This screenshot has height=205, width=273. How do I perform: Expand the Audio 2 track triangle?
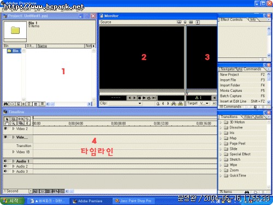[13, 166]
